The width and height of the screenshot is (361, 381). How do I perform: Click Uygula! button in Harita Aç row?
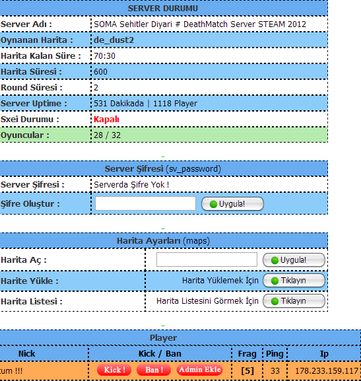tap(294, 260)
